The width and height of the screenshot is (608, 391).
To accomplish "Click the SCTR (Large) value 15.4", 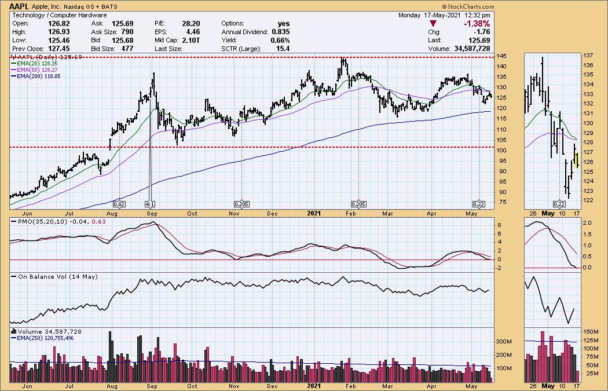I will (x=283, y=49).
